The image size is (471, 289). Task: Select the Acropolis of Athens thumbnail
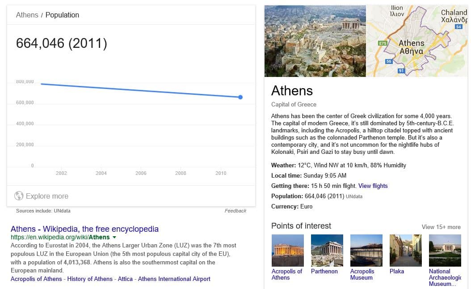point(288,251)
